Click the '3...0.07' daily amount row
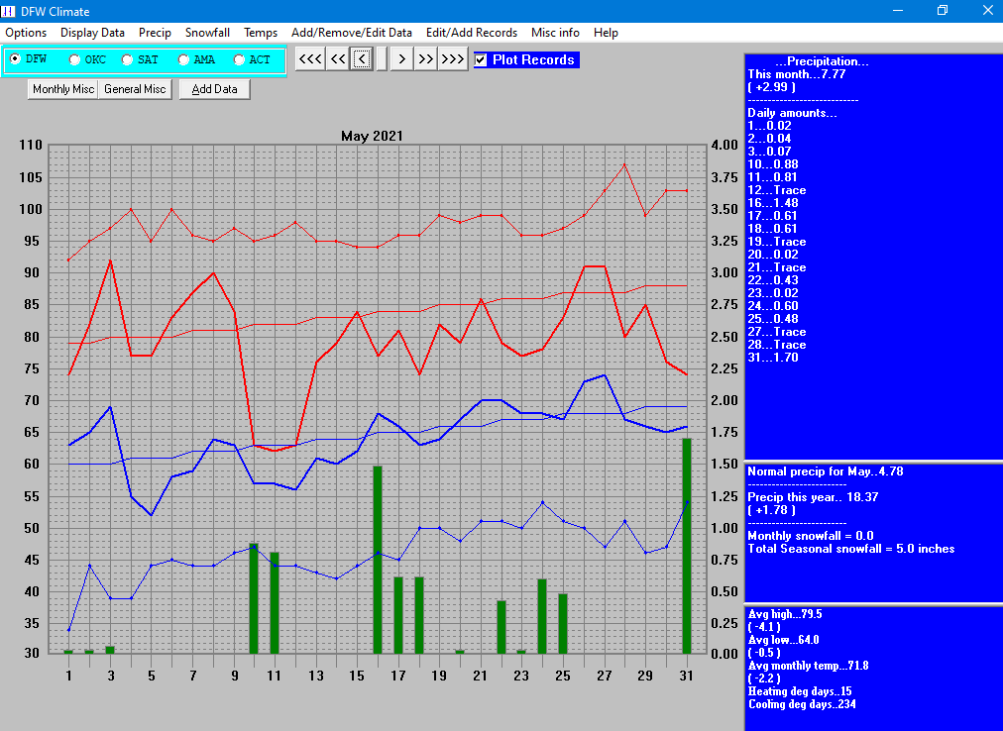Viewport: 1003px width, 731px height. (769, 152)
